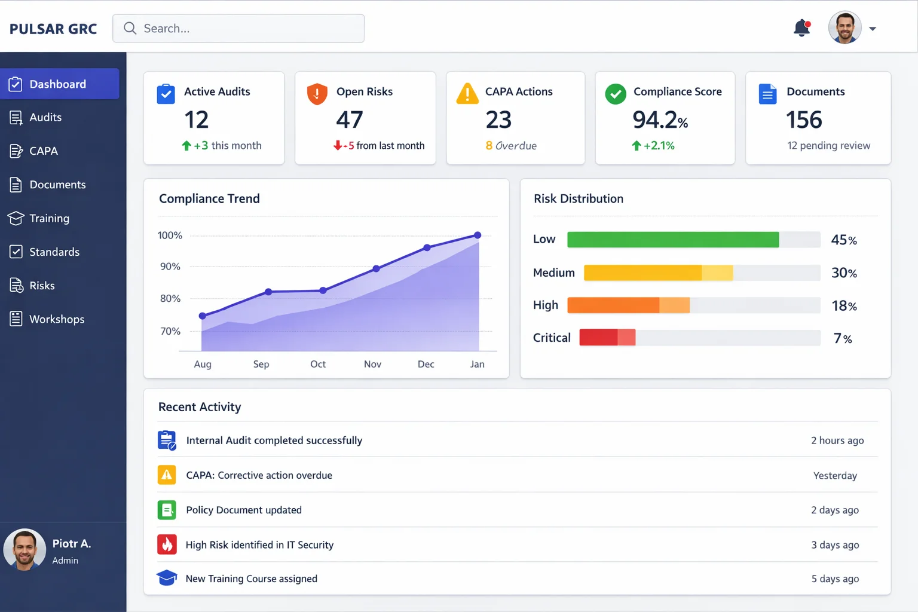918x612 pixels.
Task: Open the Active Audits summary card
Action: coord(213,118)
